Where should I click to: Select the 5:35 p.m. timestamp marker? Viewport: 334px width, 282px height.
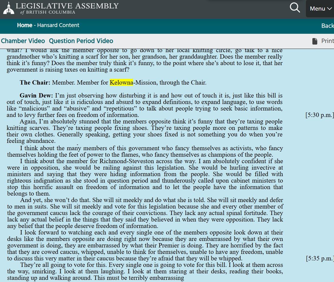[x=320, y=258]
